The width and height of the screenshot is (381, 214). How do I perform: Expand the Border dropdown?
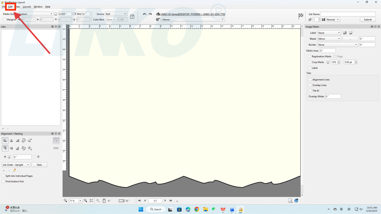pyautogui.click(x=338, y=45)
